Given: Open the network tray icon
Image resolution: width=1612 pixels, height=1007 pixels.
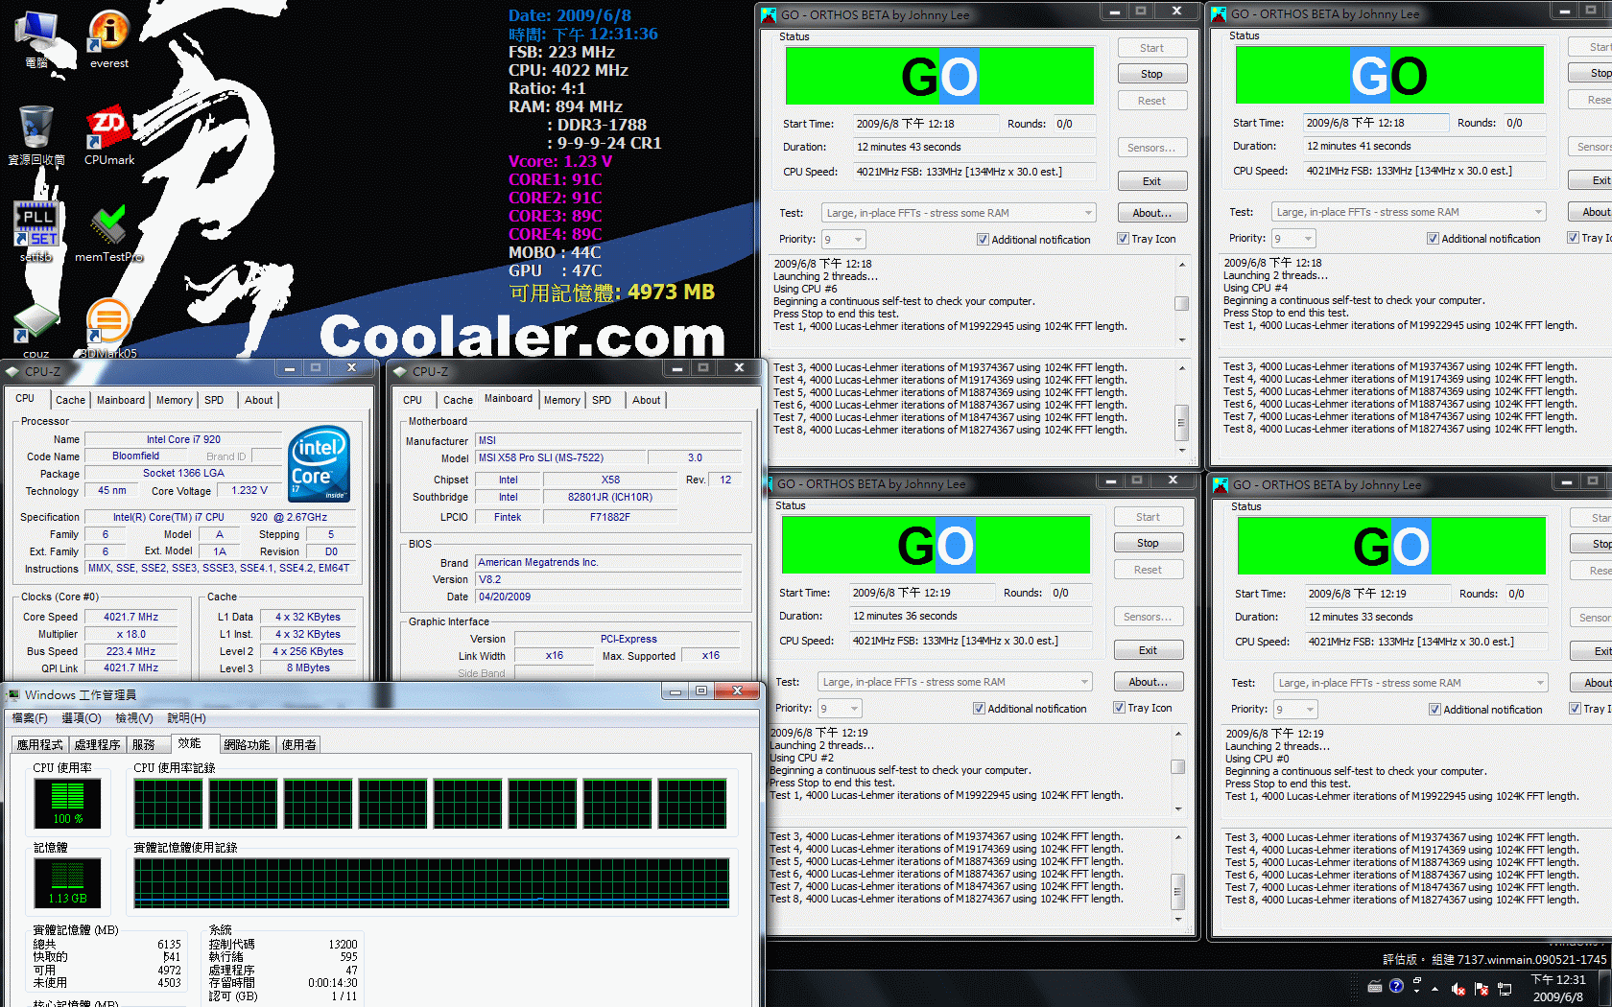Looking at the screenshot, I should pos(1504,988).
